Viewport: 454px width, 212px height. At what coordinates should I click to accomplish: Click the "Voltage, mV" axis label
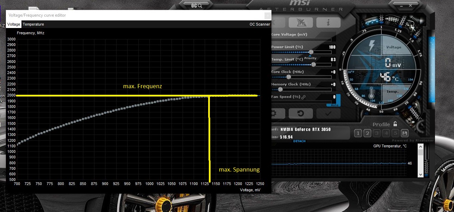click(x=250, y=190)
